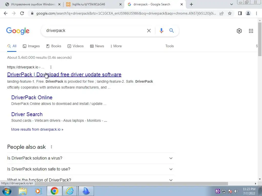Open Google settings gear
Screen dimensions: 262x196
pos(239,31)
